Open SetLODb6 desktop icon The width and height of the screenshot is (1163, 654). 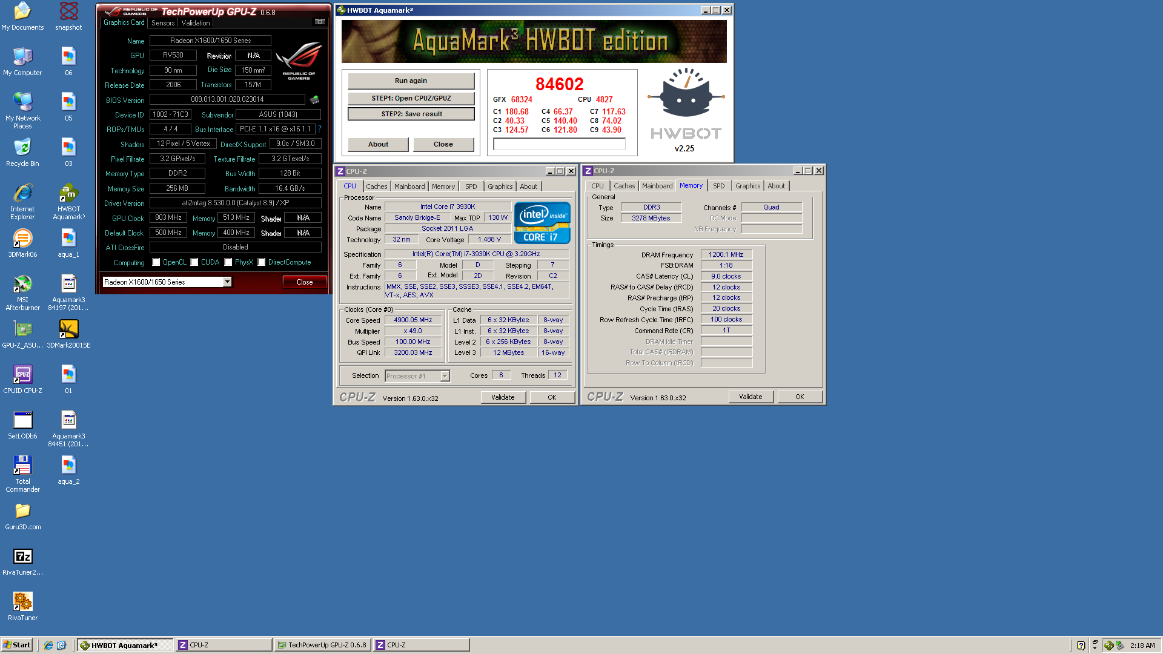click(x=22, y=425)
